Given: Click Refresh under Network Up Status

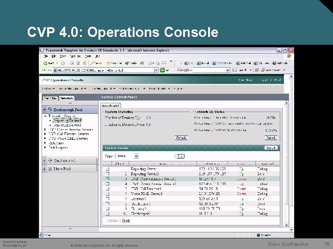Looking at the screenshot, I should click(x=271, y=138).
